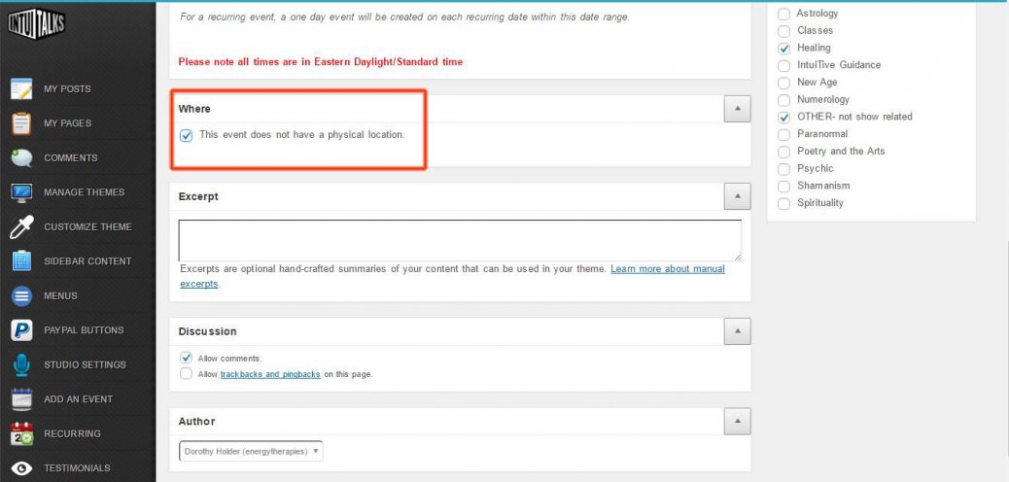Select TESTIMONIALS menu item
Viewport: 1009px width, 482px height.
(77, 468)
